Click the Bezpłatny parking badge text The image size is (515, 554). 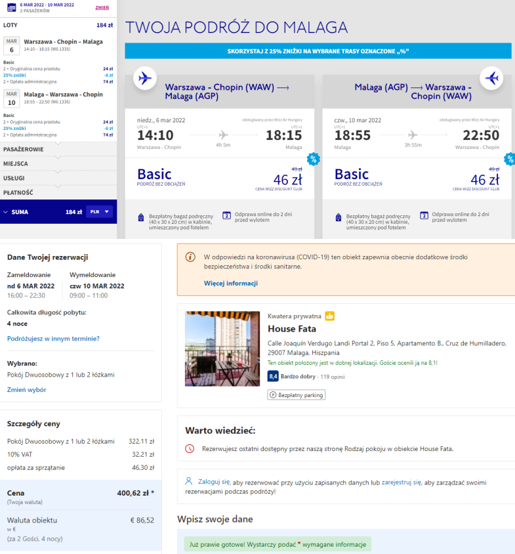300,395
